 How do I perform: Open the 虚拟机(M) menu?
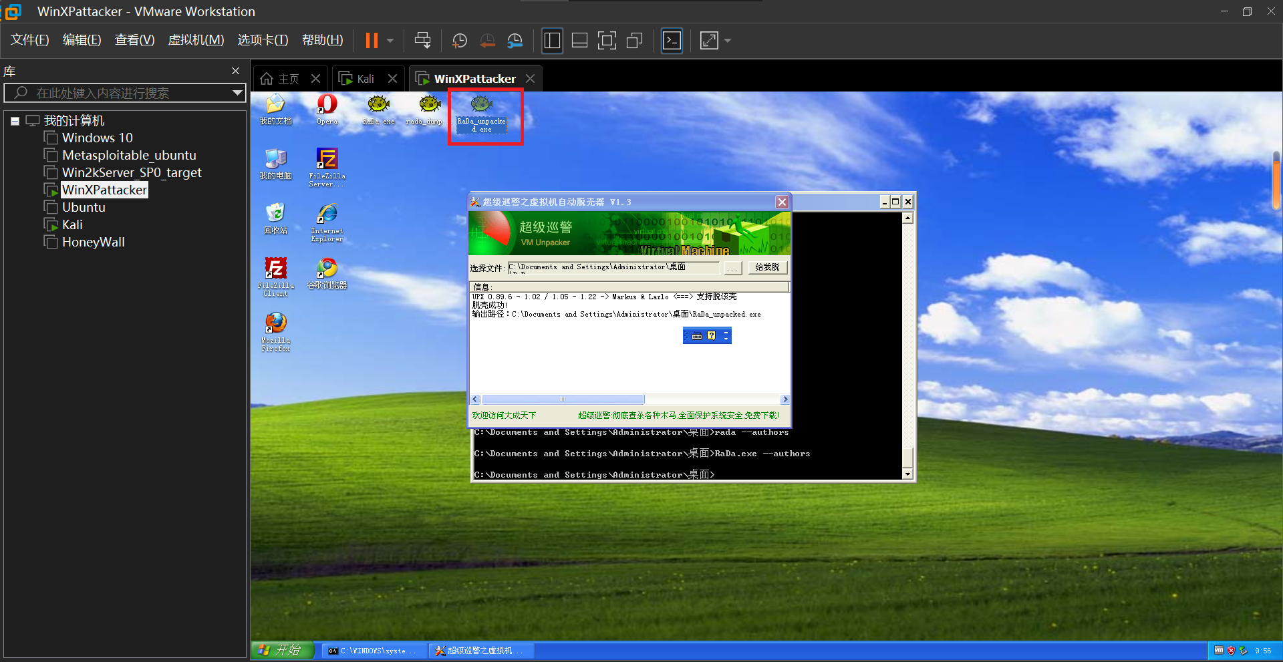coord(196,40)
